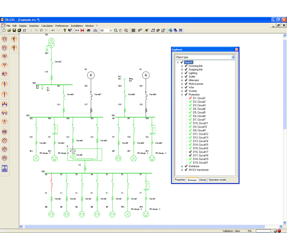Switch to the Operation mode tab
Image resolution: width=287 pixels, height=233 pixels.
[217, 179]
